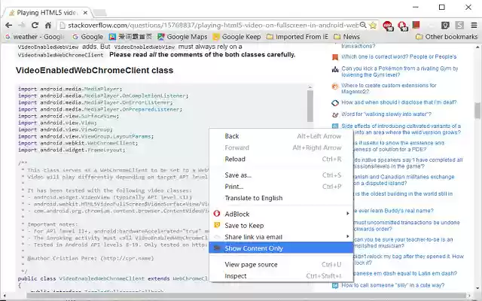Open the Chrome hamburger menu

tap(474, 25)
